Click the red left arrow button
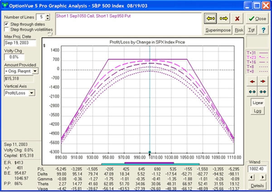 coord(252,81)
